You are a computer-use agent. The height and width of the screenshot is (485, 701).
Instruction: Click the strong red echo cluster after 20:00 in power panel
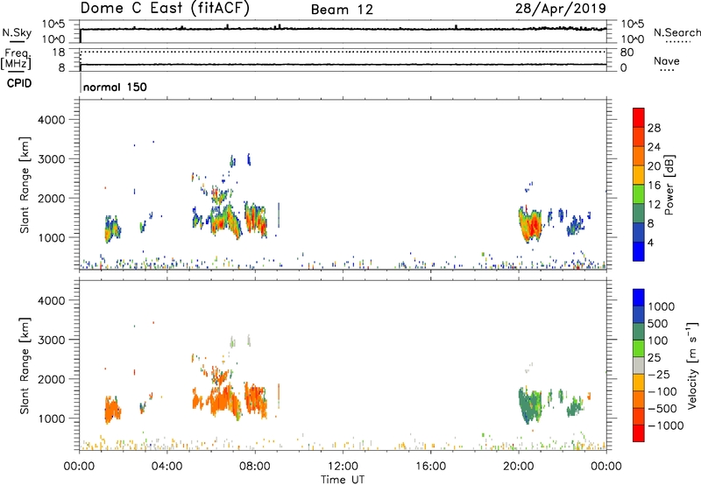point(532,226)
